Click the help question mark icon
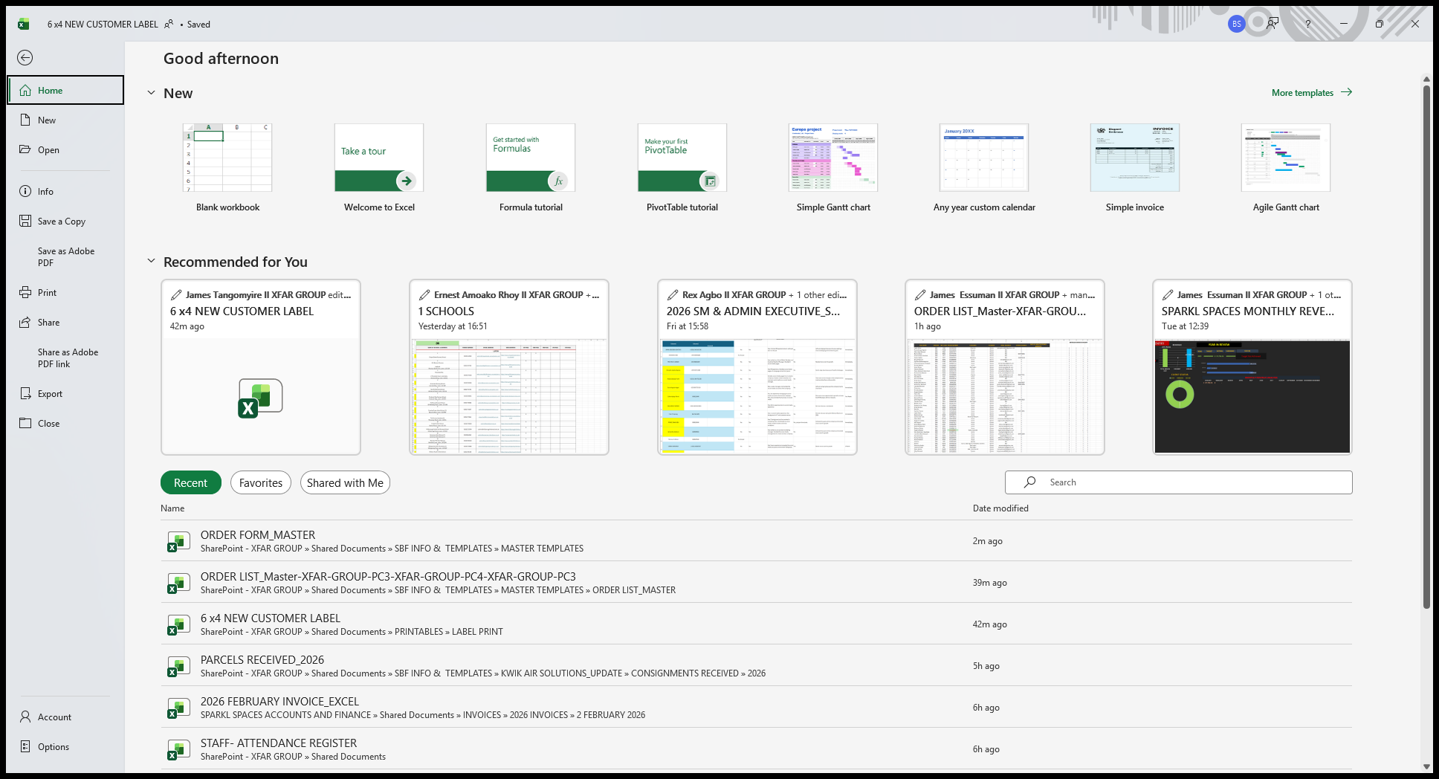1439x779 pixels. click(1308, 24)
